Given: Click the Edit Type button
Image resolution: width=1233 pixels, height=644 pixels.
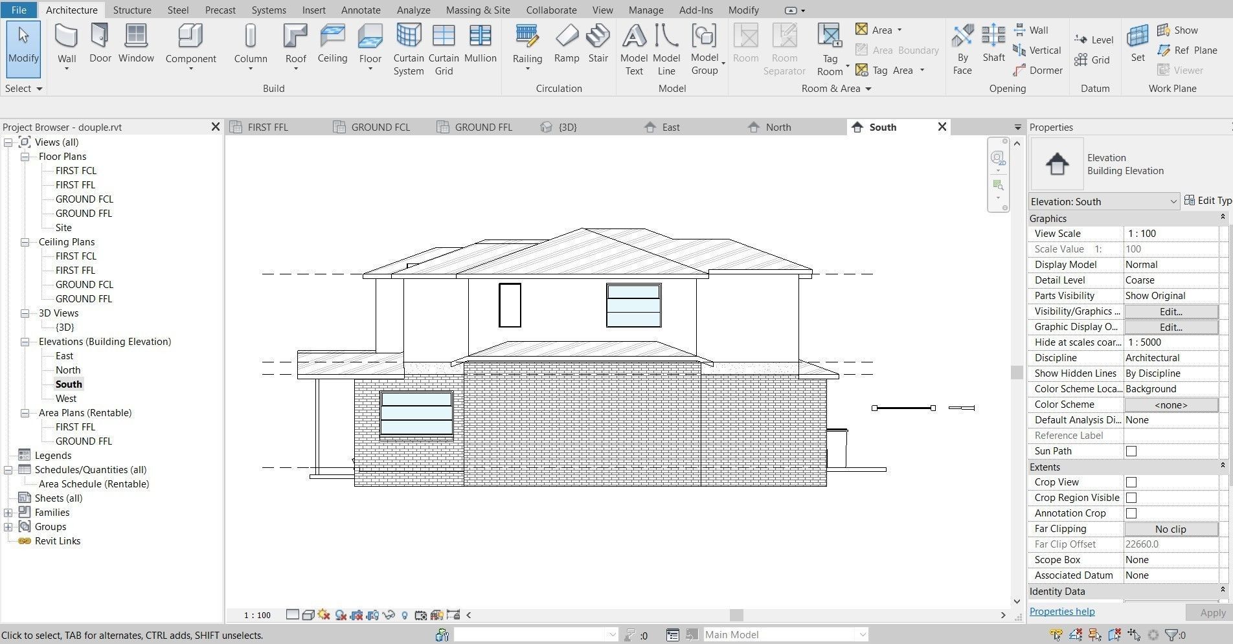Looking at the screenshot, I should click(x=1208, y=201).
